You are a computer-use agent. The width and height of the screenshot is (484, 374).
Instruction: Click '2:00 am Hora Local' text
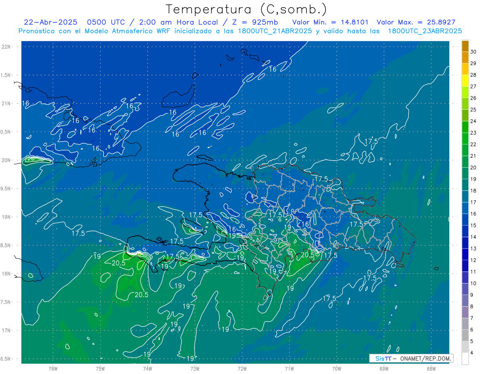(179, 22)
